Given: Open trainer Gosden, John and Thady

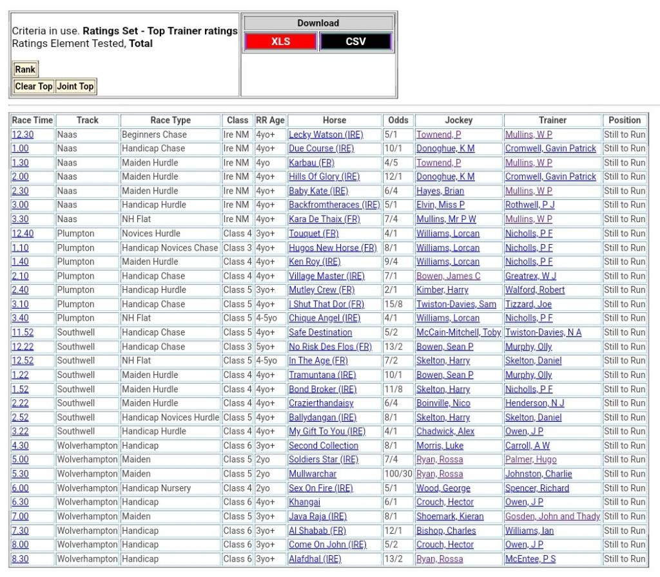Looking at the screenshot, I should [552, 516].
